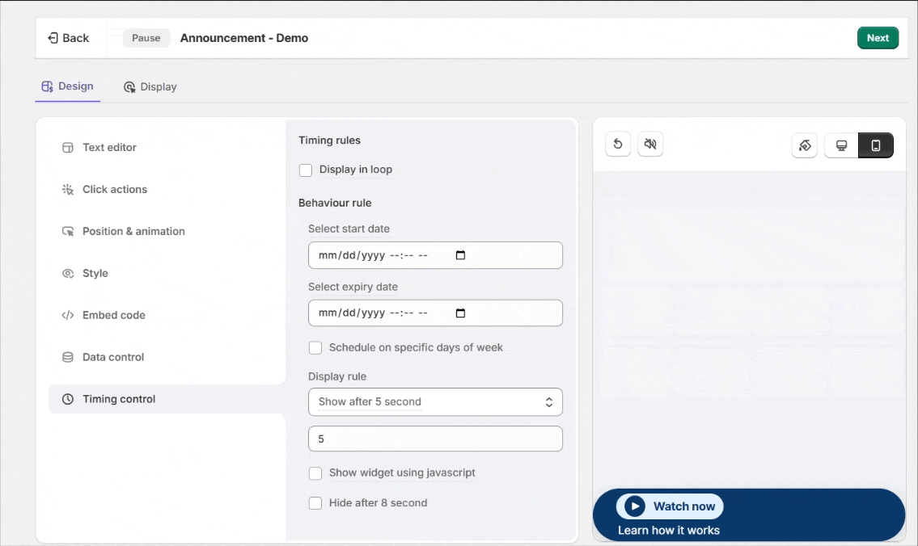Click the reset/undo preview icon

618,144
